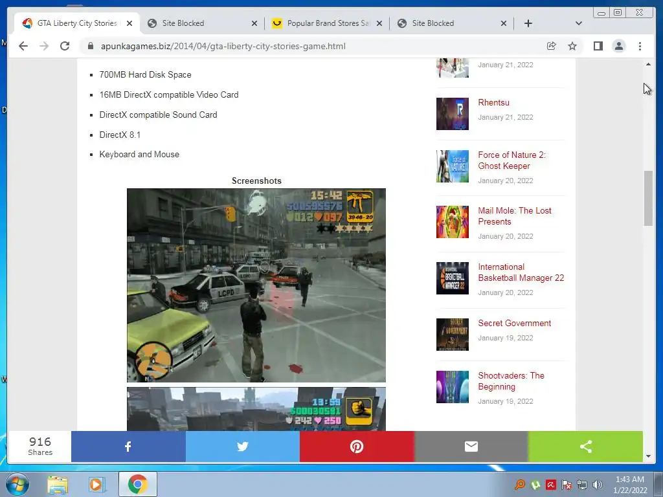Click the International Basketball Manager thumbnail
This screenshot has width=663, height=497.
point(453,278)
